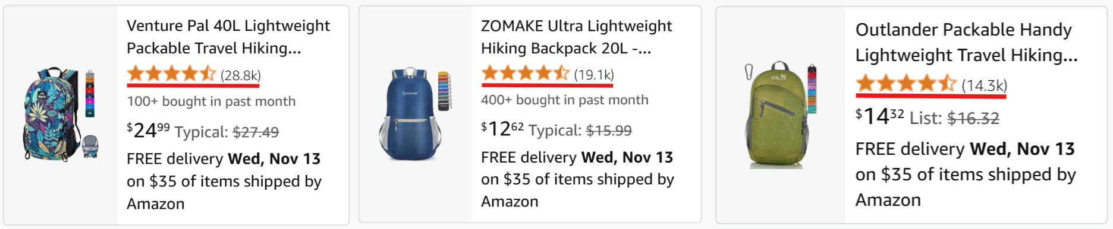Open the Outlander green backpack image
This screenshot has height=229, width=1113.
[x=781, y=114]
